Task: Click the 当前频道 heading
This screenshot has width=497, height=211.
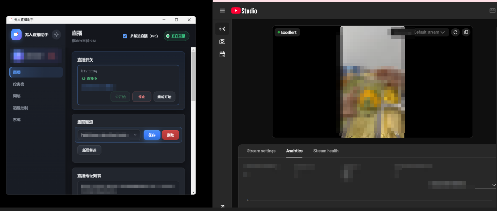Action: coord(85,122)
